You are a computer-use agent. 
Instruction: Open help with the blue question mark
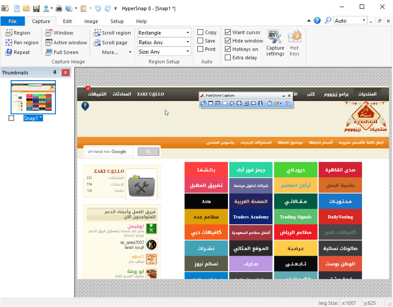tap(317, 20)
